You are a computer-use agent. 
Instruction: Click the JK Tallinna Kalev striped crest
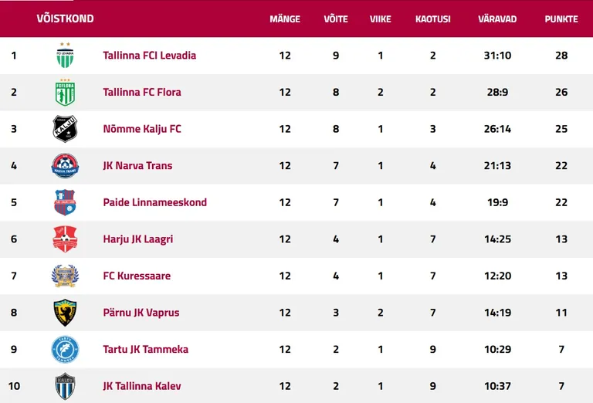coord(65,386)
